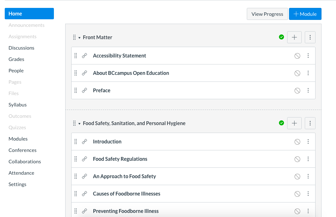Publish the About BCcampus Open Education page
336x217 pixels.
tap(297, 73)
